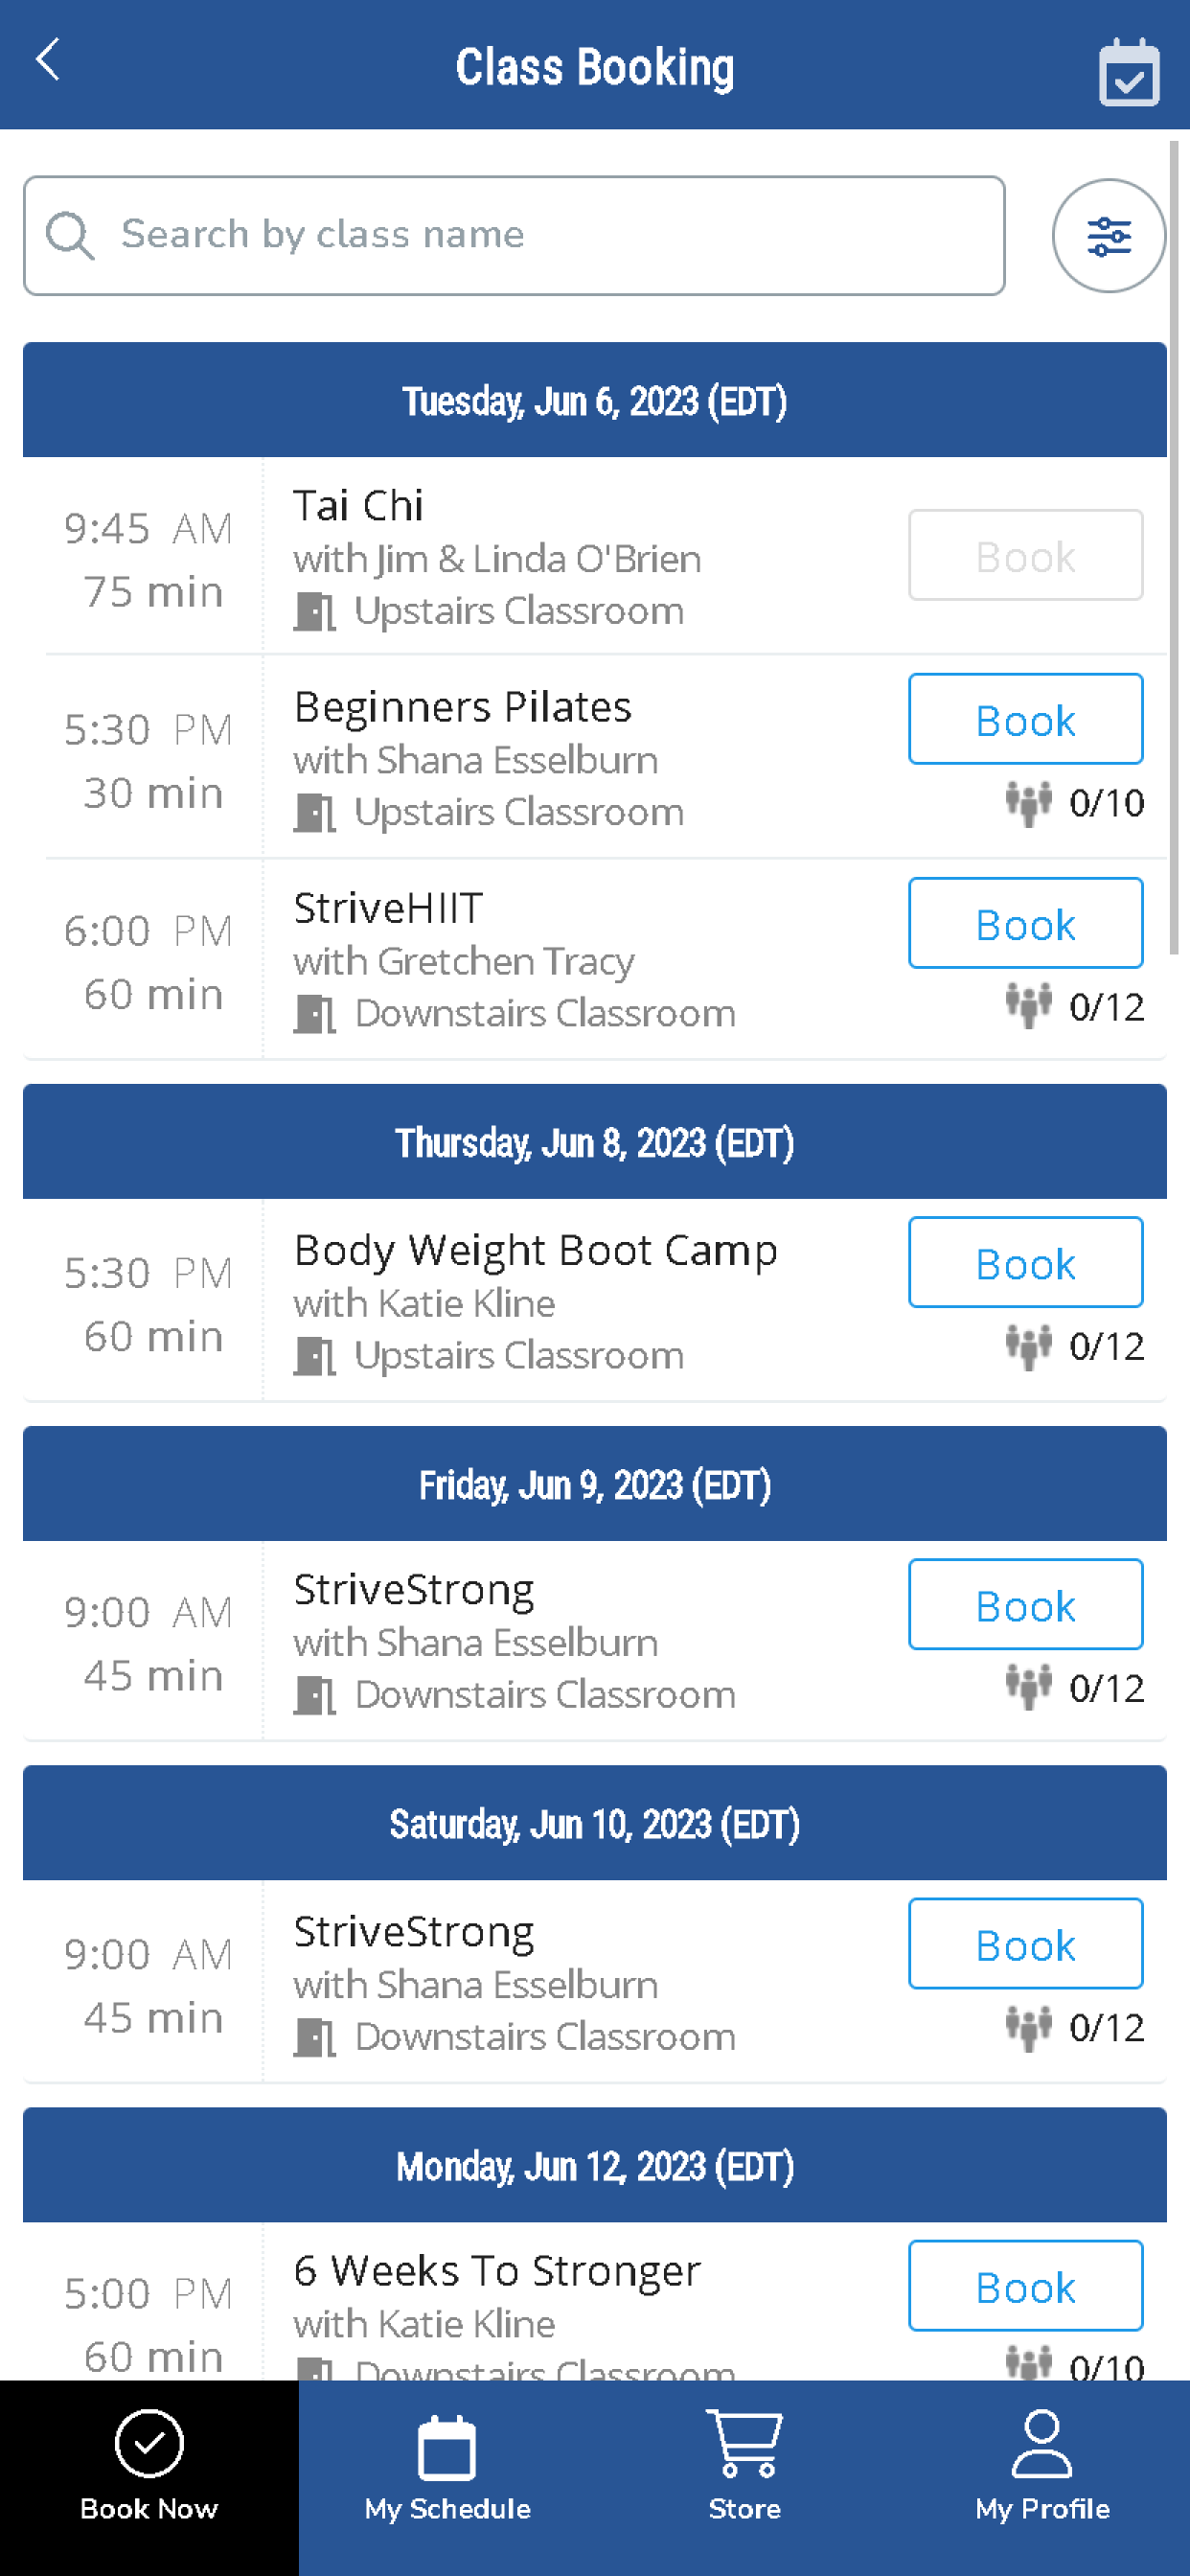Click the vertical scrollbar on right edge
The width and height of the screenshot is (1190, 2576).
coord(1174,548)
